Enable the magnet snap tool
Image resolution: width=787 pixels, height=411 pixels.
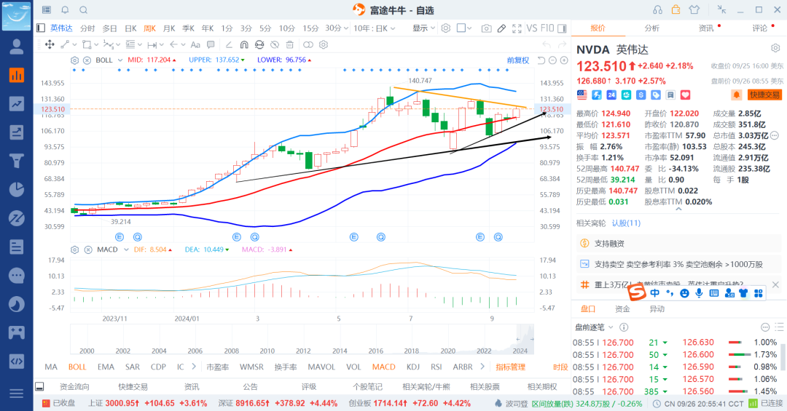point(244,44)
